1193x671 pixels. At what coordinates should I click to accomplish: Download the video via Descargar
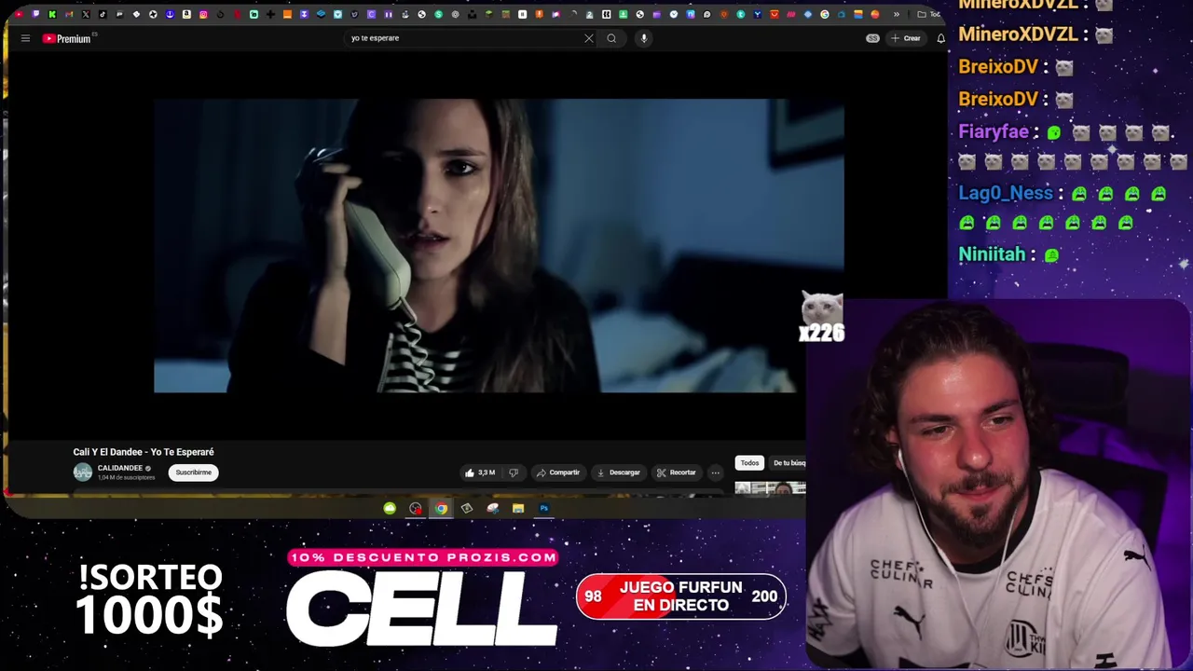click(619, 472)
